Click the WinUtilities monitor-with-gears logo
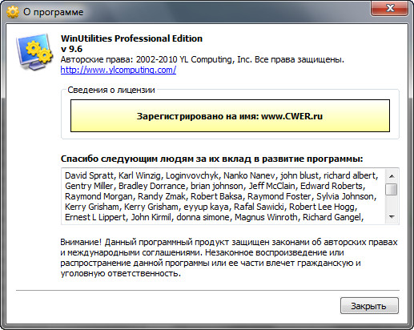This screenshot has height=330, width=414. tap(34, 52)
